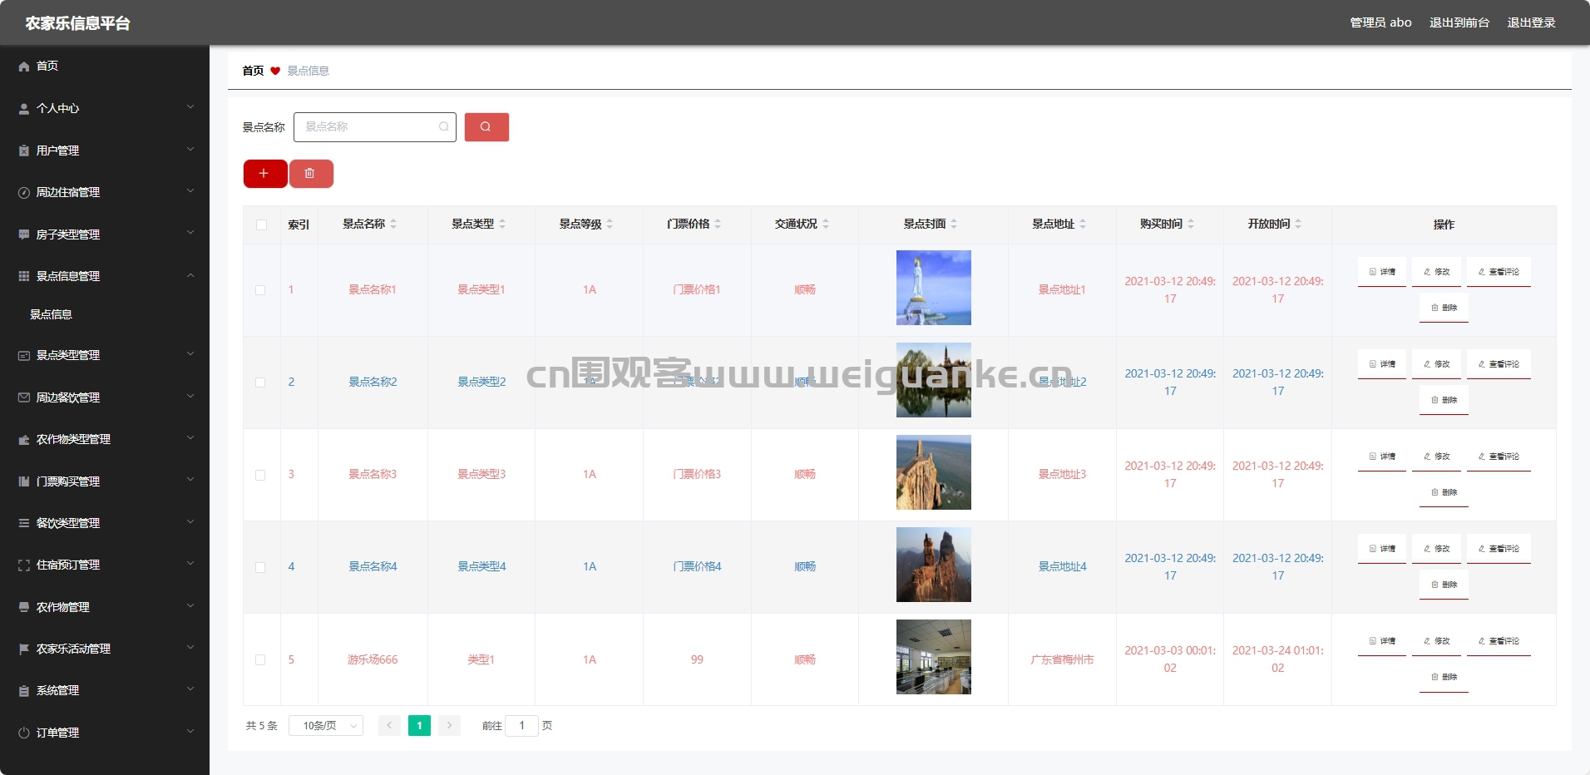This screenshot has width=1590, height=775.
Task: Toggle the select-all checkbox in table header
Action: pyautogui.click(x=261, y=225)
